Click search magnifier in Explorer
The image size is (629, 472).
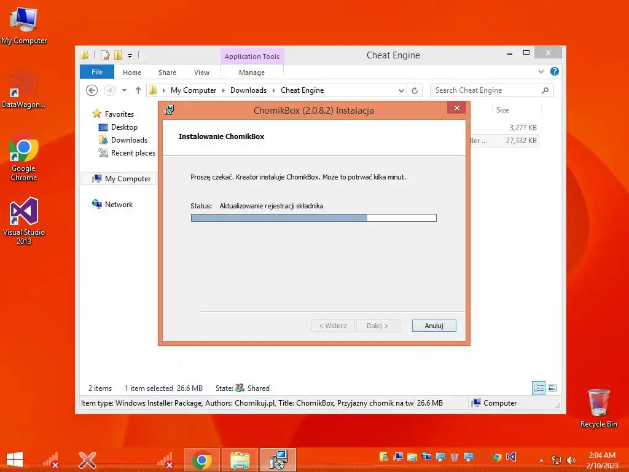[545, 90]
